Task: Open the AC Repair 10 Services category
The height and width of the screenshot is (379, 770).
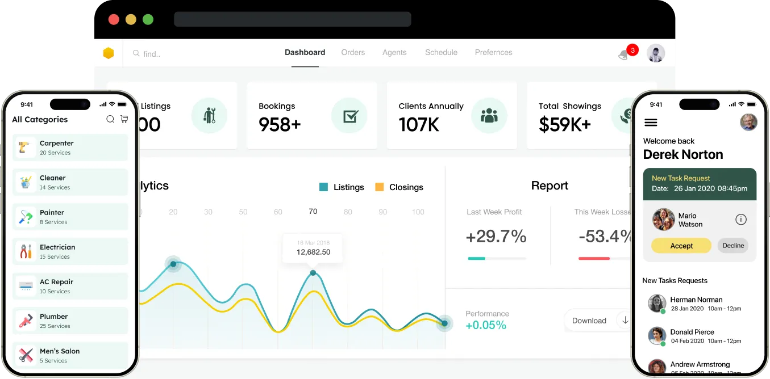Action: tap(70, 286)
